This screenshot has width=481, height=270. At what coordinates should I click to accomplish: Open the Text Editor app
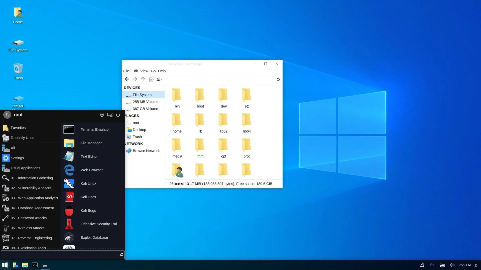(93, 156)
